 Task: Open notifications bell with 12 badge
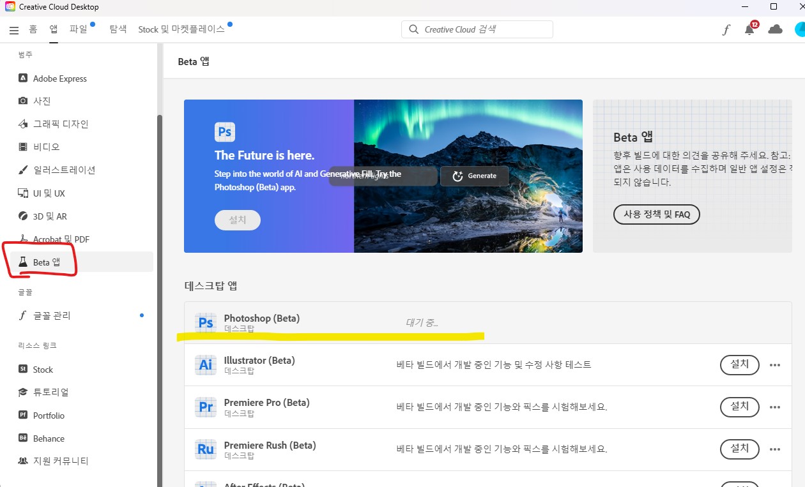[x=750, y=29]
